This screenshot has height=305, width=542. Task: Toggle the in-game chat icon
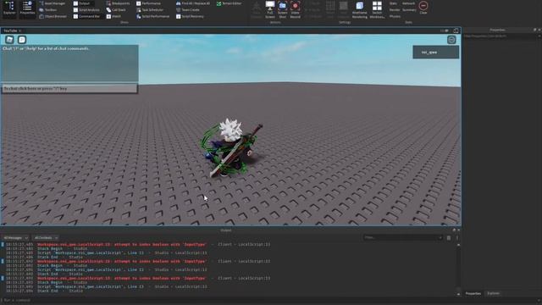pyautogui.click(x=22, y=40)
